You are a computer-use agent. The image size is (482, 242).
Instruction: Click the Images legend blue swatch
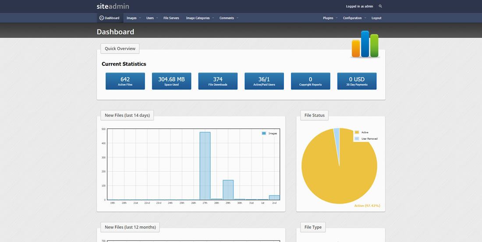pyautogui.click(x=264, y=133)
